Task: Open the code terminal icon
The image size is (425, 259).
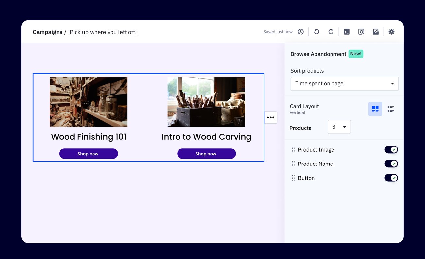Action: (347, 32)
